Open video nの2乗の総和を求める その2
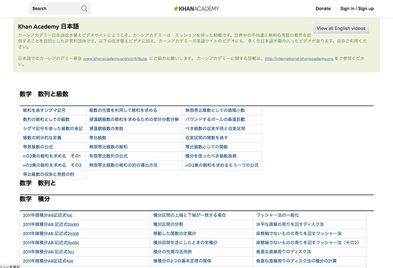 (52, 165)
